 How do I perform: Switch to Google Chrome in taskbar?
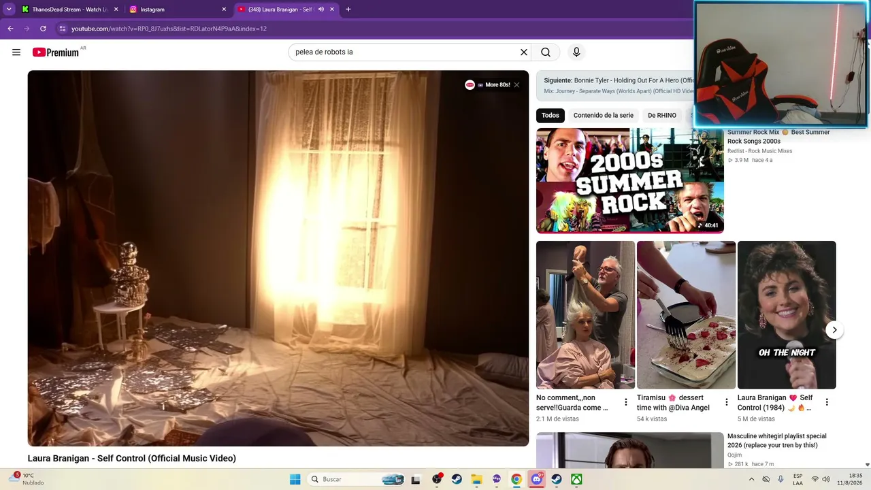click(x=516, y=479)
